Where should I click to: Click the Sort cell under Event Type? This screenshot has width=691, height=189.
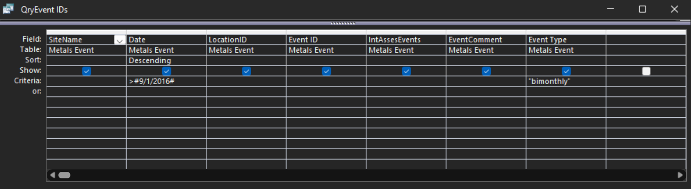pos(566,61)
